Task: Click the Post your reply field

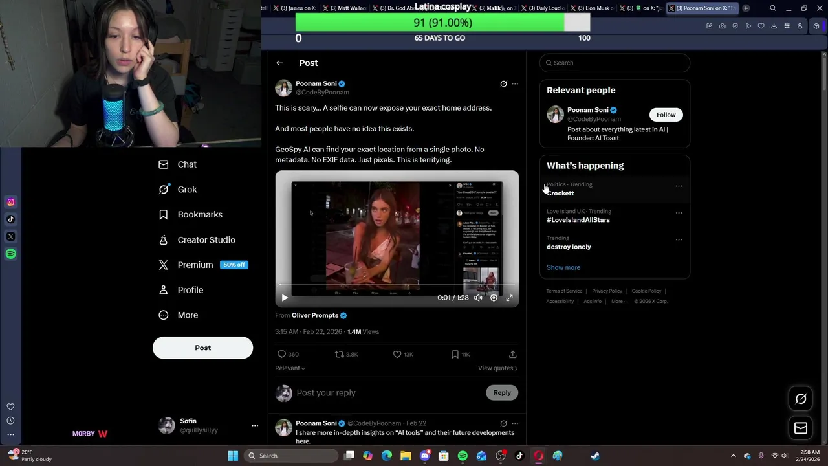Action: coord(388,393)
